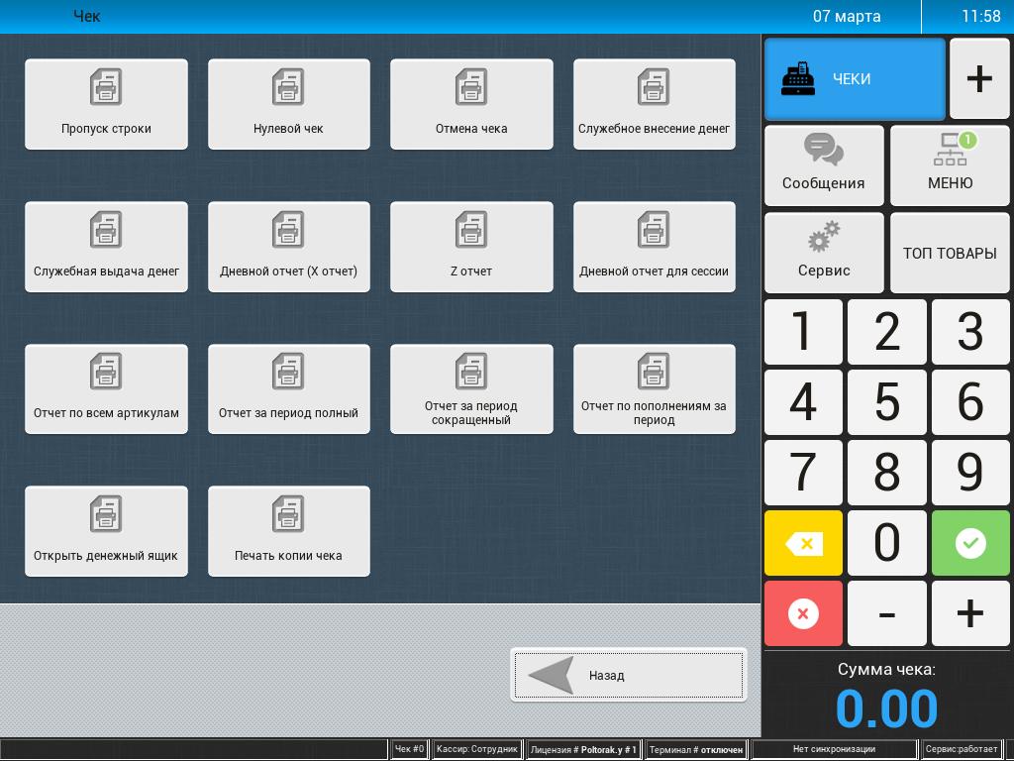
Task: Tap digit 5 on the keypad
Action: click(x=886, y=402)
